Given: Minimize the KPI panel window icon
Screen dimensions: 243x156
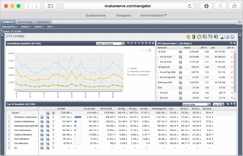Looking at the screenshot, I should point(231,43).
